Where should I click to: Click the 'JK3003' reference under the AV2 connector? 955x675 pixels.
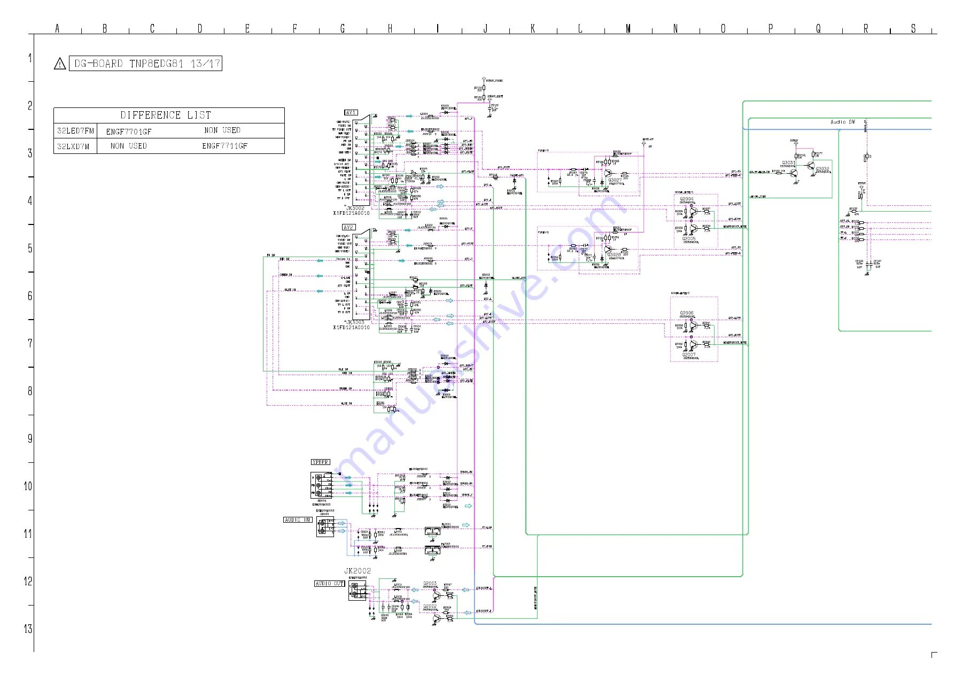pos(355,322)
